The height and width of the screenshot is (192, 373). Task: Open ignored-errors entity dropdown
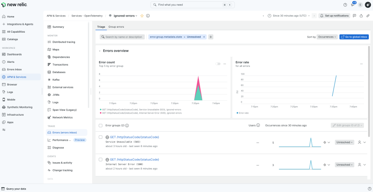pyautogui.click(x=126, y=16)
